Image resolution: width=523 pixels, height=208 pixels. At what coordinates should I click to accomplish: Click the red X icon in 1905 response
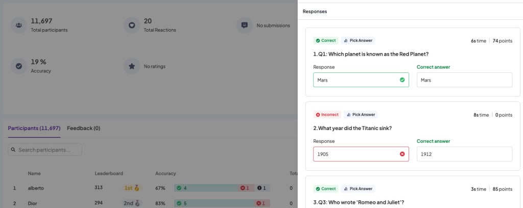[x=402, y=154]
